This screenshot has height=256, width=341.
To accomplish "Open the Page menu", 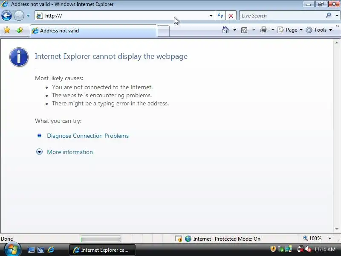I will [x=290, y=30].
